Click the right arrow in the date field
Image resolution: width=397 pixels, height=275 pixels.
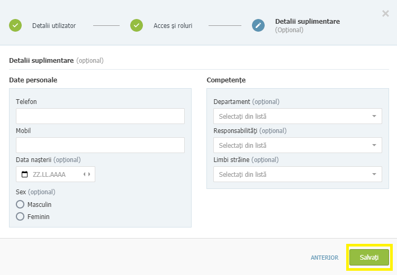coord(89,174)
